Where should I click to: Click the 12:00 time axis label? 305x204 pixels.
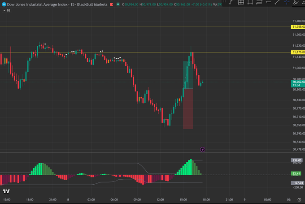pos(160,200)
